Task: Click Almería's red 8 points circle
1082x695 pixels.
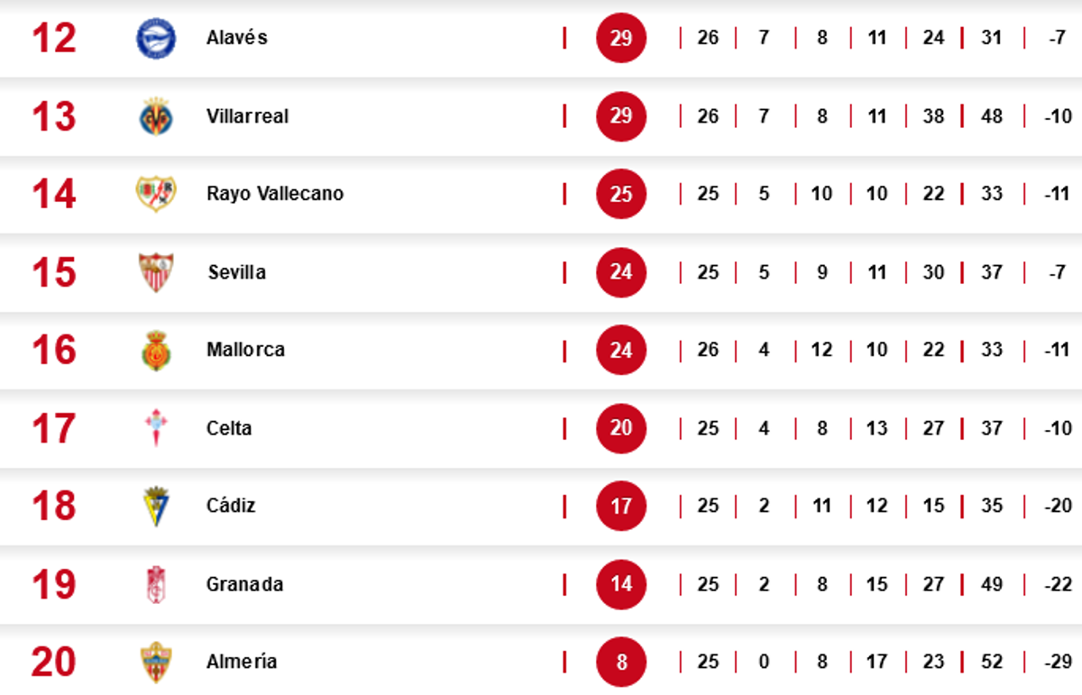Action: click(621, 663)
